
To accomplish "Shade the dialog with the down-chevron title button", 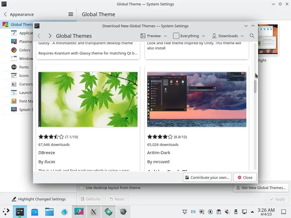I will (246, 26).
